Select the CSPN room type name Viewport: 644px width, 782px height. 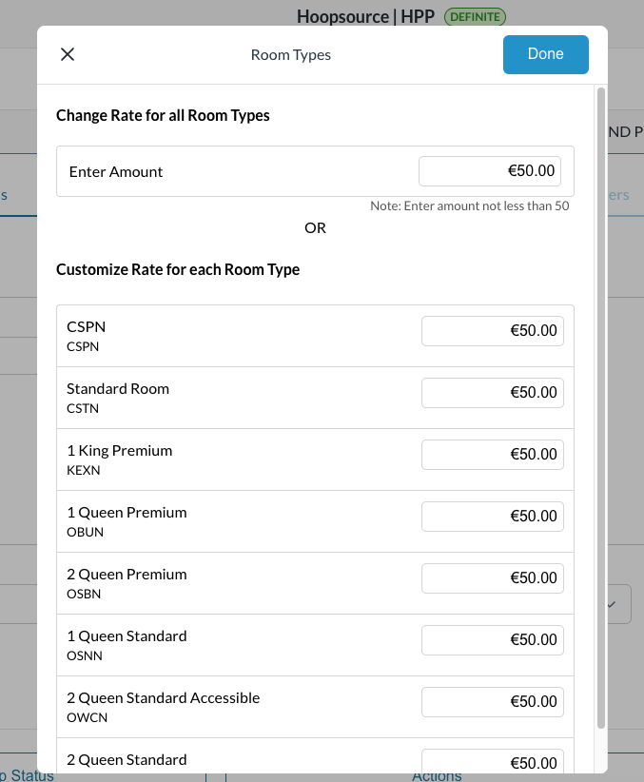[x=86, y=326]
